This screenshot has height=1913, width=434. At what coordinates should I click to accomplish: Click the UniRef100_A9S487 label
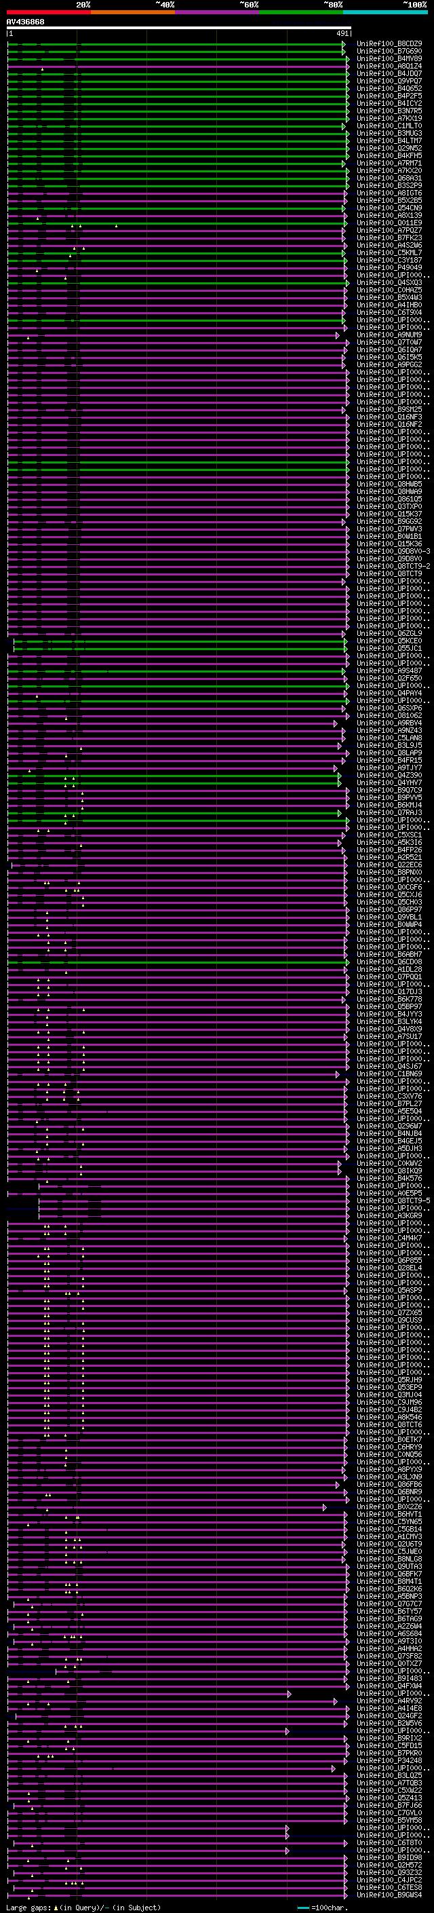[389, 670]
